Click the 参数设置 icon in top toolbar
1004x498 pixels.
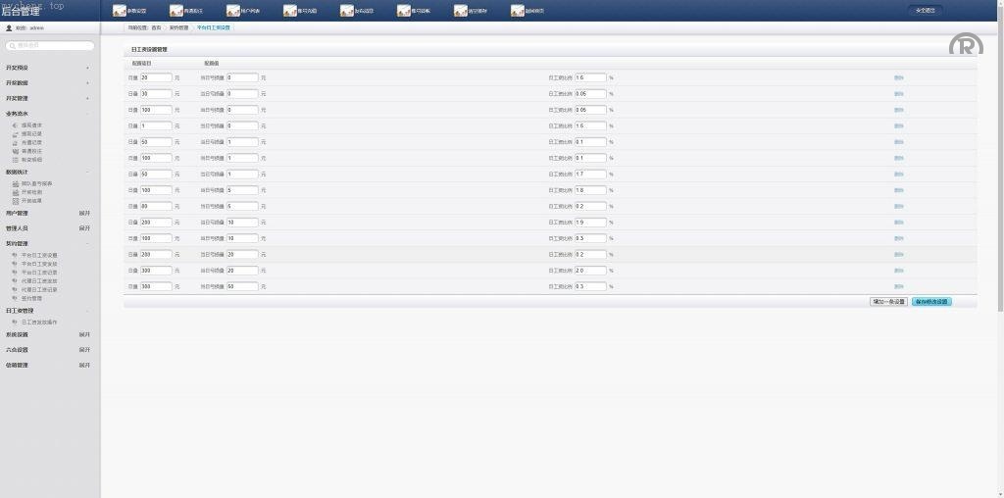120,11
